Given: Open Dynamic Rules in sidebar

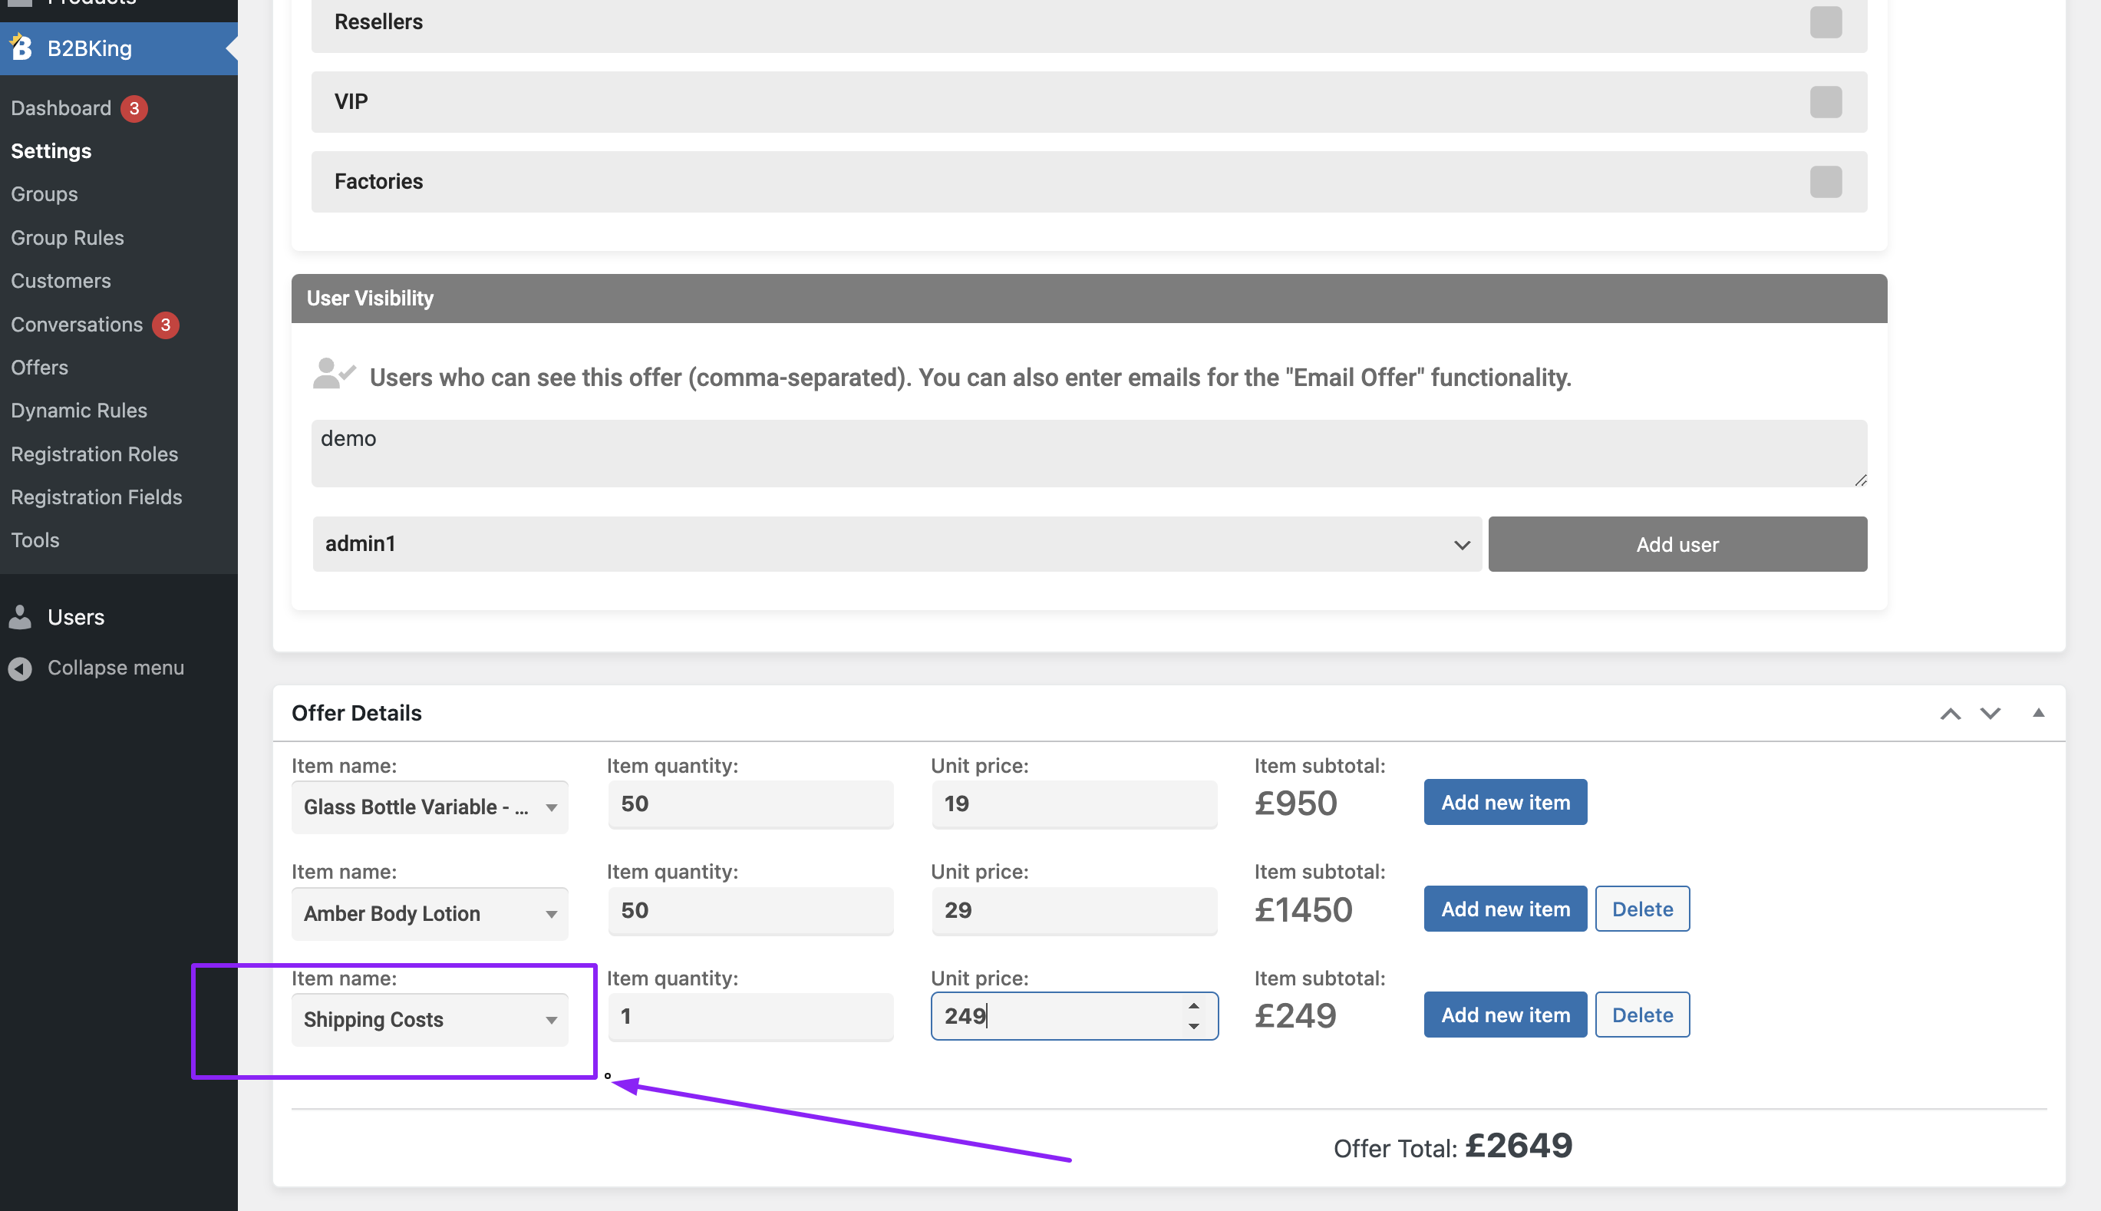Looking at the screenshot, I should pos(79,411).
